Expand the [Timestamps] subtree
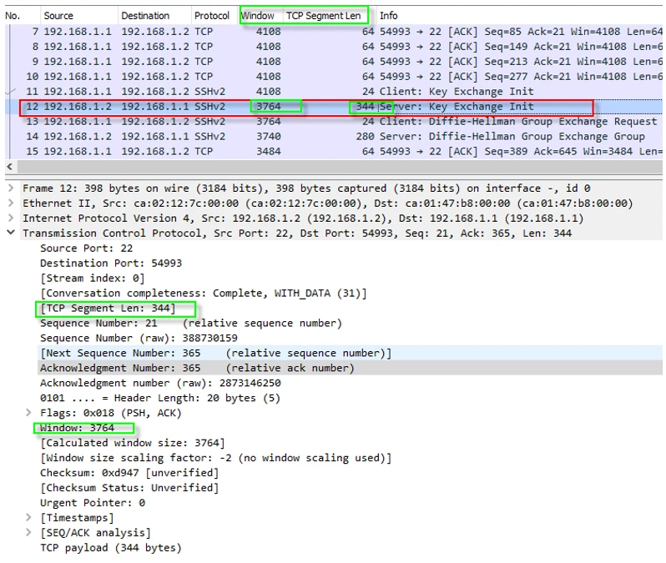The width and height of the screenshot is (666, 563). tap(29, 518)
